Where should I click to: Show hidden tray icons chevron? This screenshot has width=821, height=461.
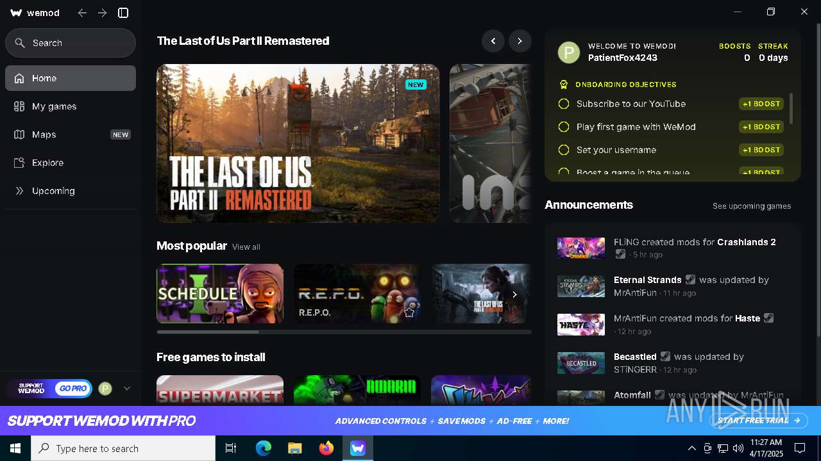(x=691, y=448)
